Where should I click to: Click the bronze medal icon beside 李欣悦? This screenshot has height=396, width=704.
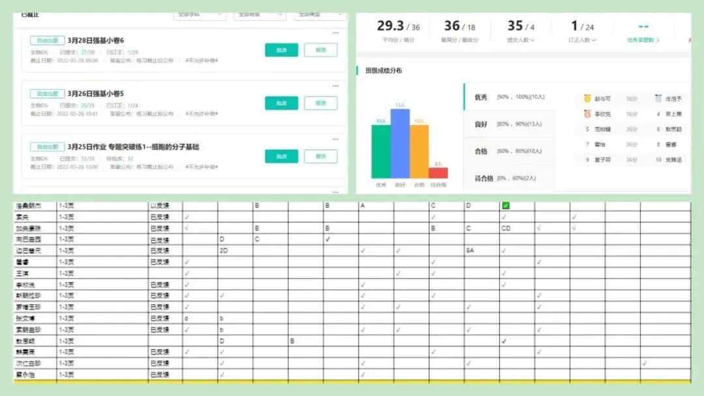[x=587, y=114]
